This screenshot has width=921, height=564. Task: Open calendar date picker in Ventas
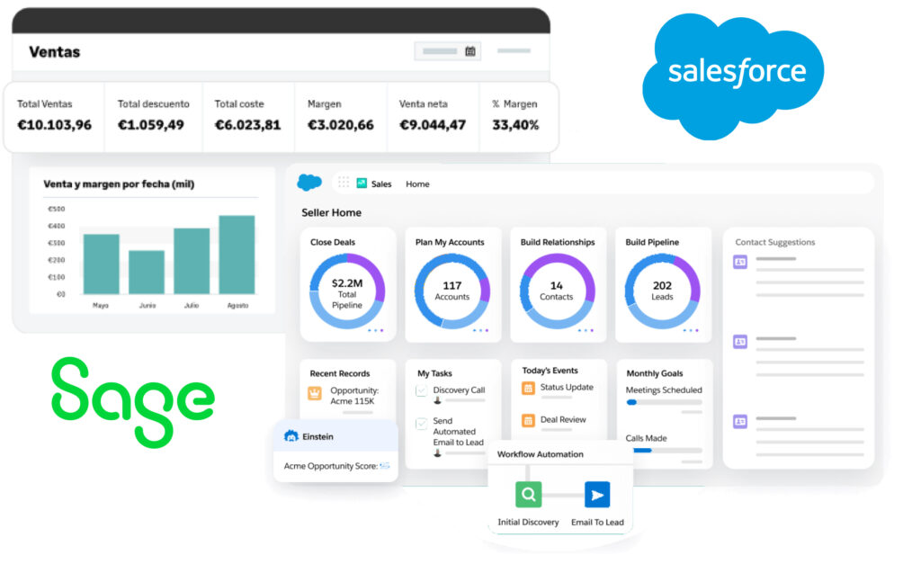coord(469,51)
